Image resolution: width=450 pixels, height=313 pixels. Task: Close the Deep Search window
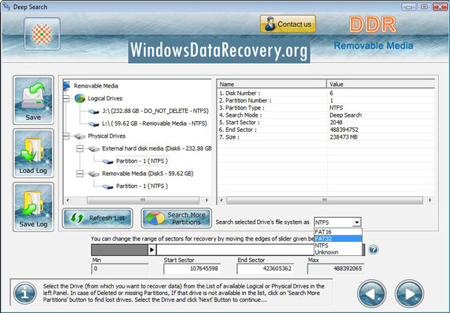(x=439, y=7)
